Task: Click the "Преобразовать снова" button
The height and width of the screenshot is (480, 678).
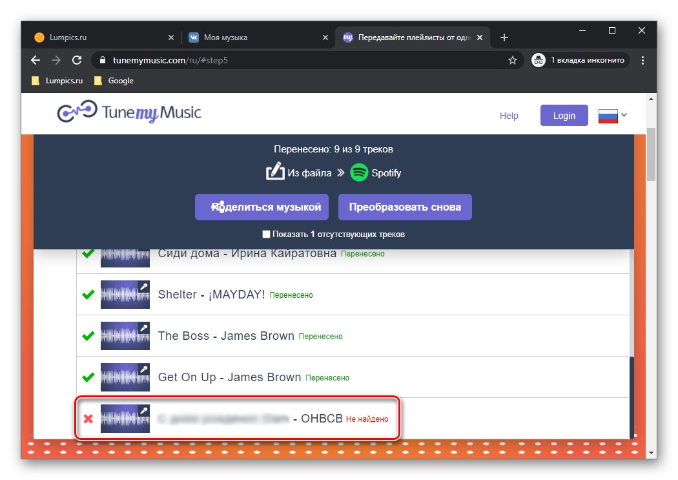Action: (405, 207)
